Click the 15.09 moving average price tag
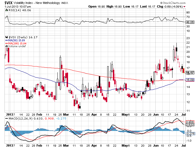Screen dimensions: 196x148 (190, 80)
